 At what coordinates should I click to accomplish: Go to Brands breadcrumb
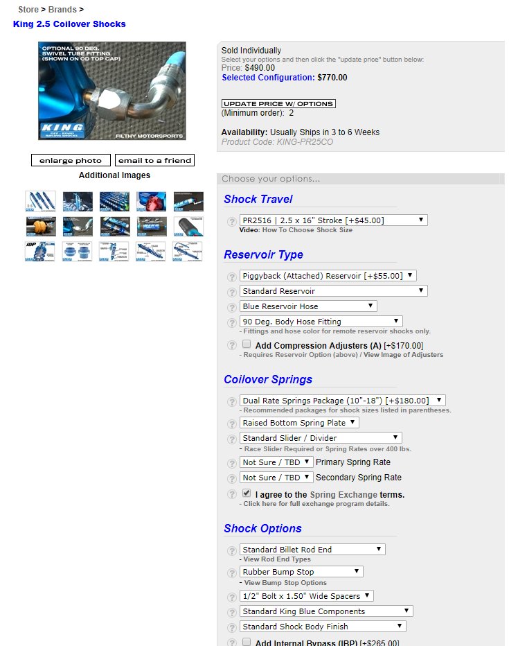(62, 10)
